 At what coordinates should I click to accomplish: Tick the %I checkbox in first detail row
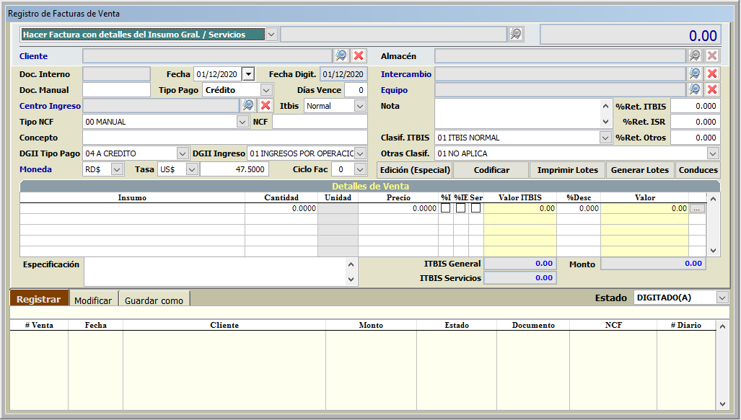pos(446,208)
